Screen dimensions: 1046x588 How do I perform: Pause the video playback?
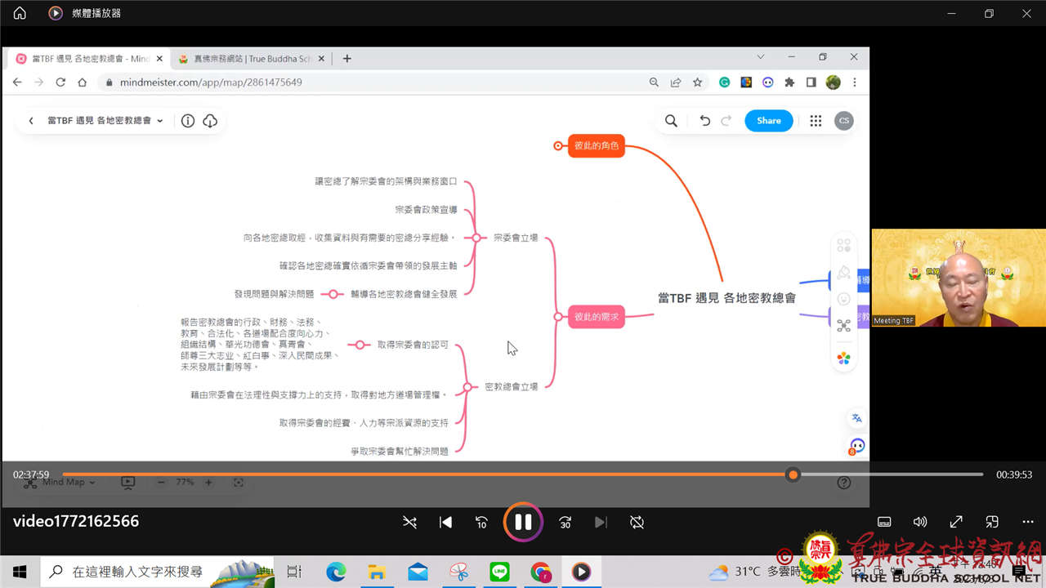click(523, 522)
